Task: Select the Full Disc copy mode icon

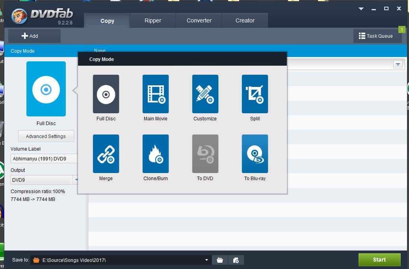Action: 106,94
